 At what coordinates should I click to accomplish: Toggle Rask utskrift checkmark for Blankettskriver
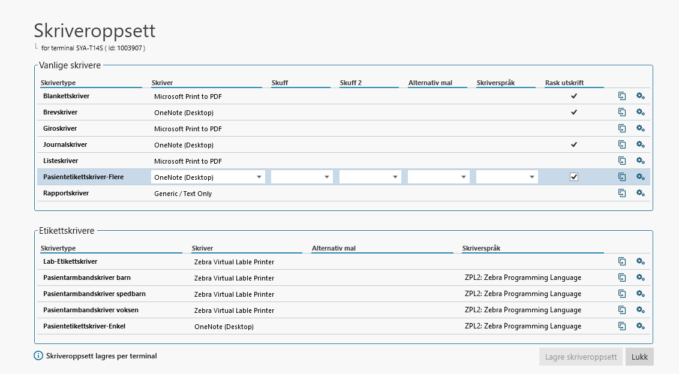tap(574, 96)
